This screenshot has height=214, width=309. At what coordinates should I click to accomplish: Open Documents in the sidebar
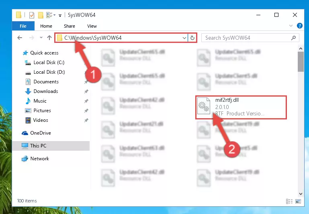click(46, 82)
